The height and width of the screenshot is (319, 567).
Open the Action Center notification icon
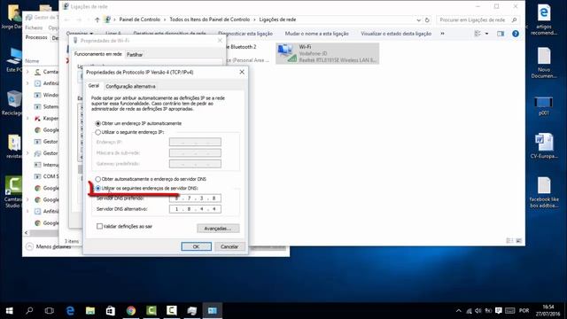point(498,311)
